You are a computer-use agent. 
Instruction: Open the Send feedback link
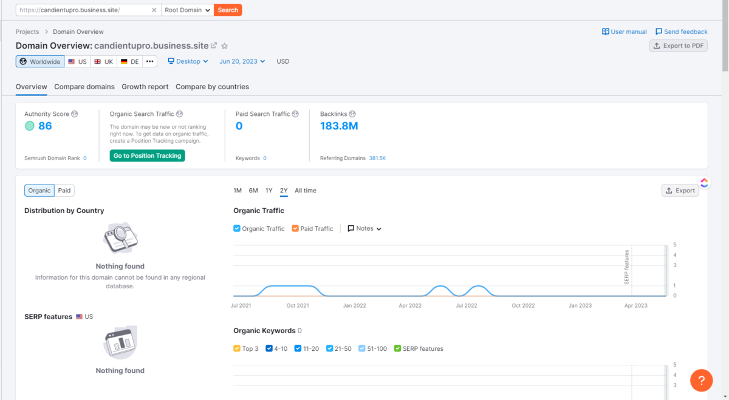coord(682,32)
